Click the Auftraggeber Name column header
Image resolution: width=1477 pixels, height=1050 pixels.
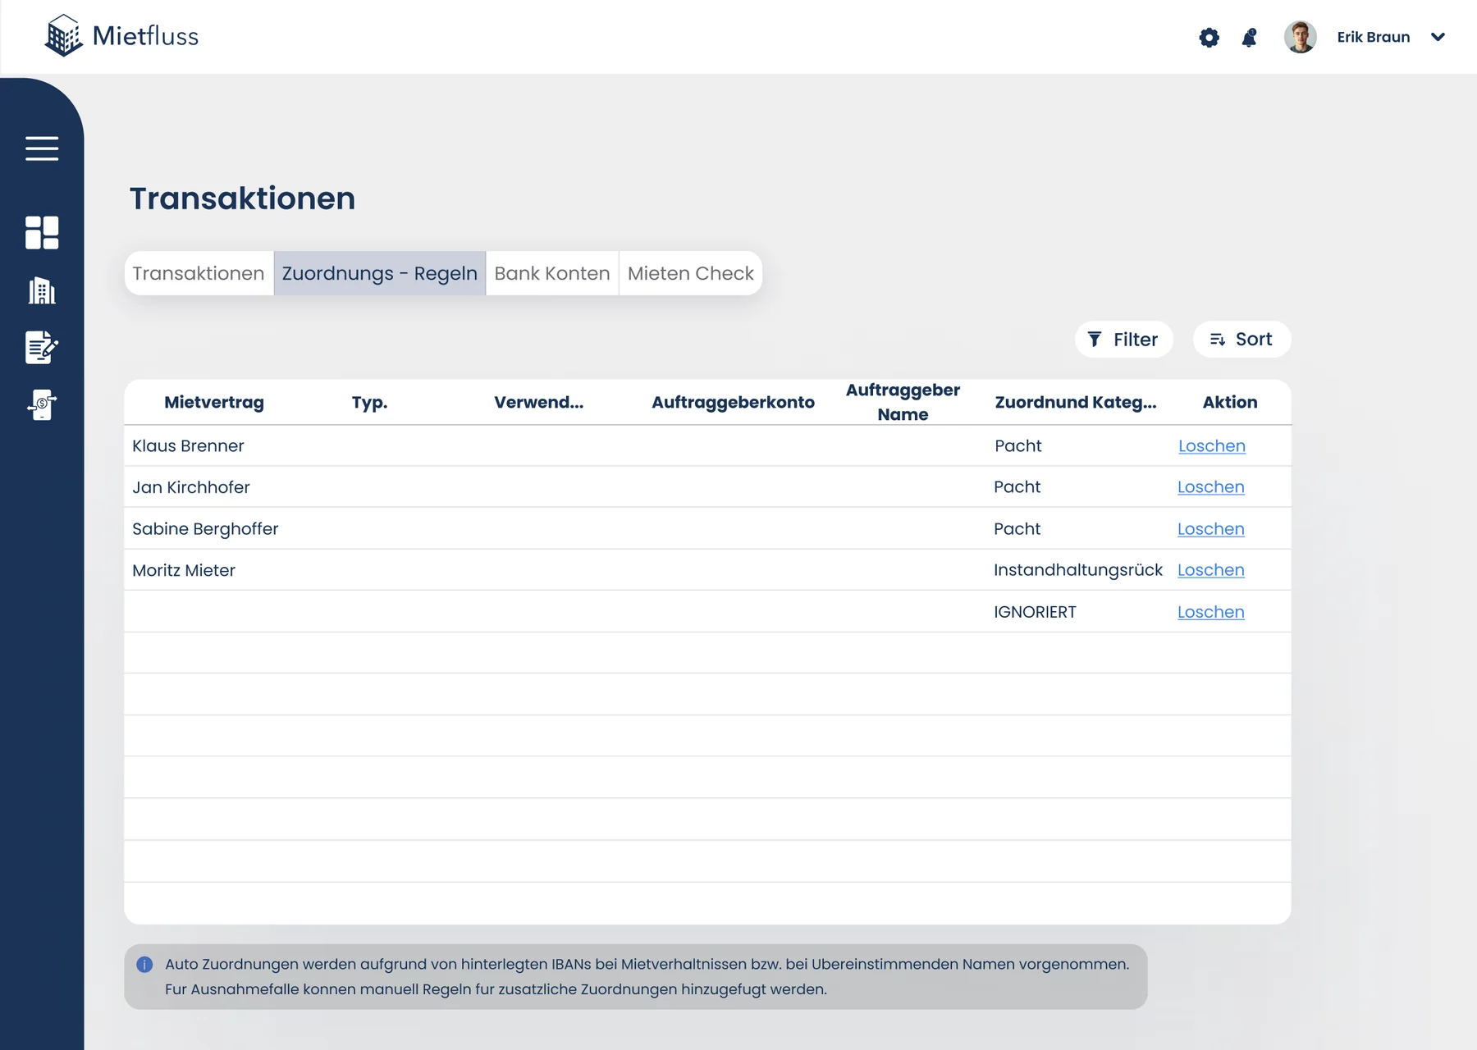pyautogui.click(x=903, y=402)
